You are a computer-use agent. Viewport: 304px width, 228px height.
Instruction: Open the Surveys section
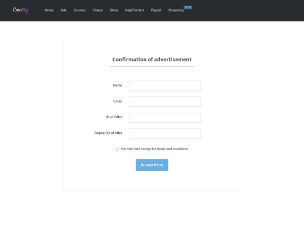(79, 10)
